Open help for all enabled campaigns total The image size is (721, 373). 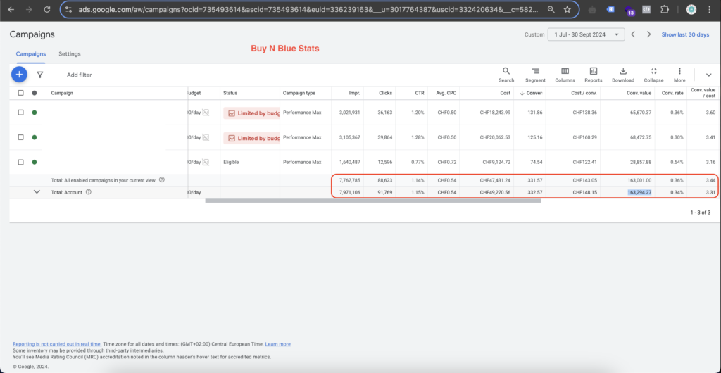point(162,179)
